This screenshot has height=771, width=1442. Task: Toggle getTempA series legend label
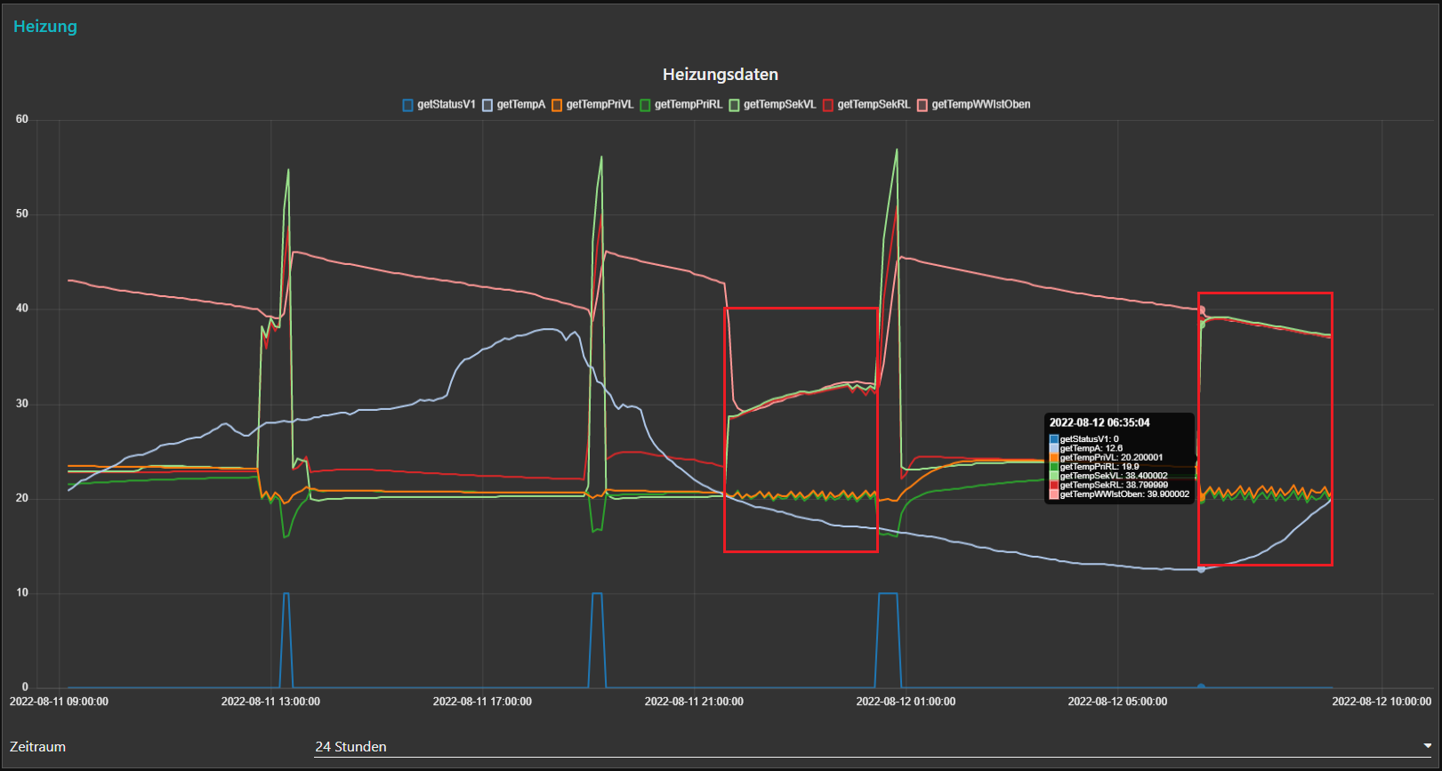click(x=520, y=105)
